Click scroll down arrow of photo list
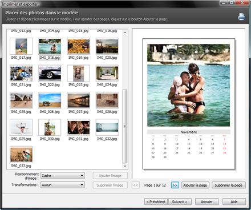 click(125, 166)
